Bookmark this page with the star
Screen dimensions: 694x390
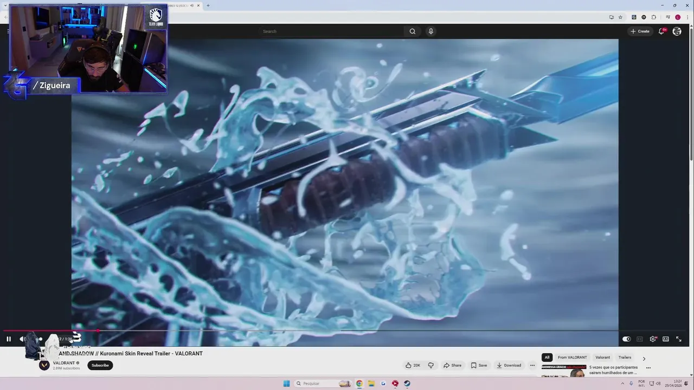(x=620, y=17)
